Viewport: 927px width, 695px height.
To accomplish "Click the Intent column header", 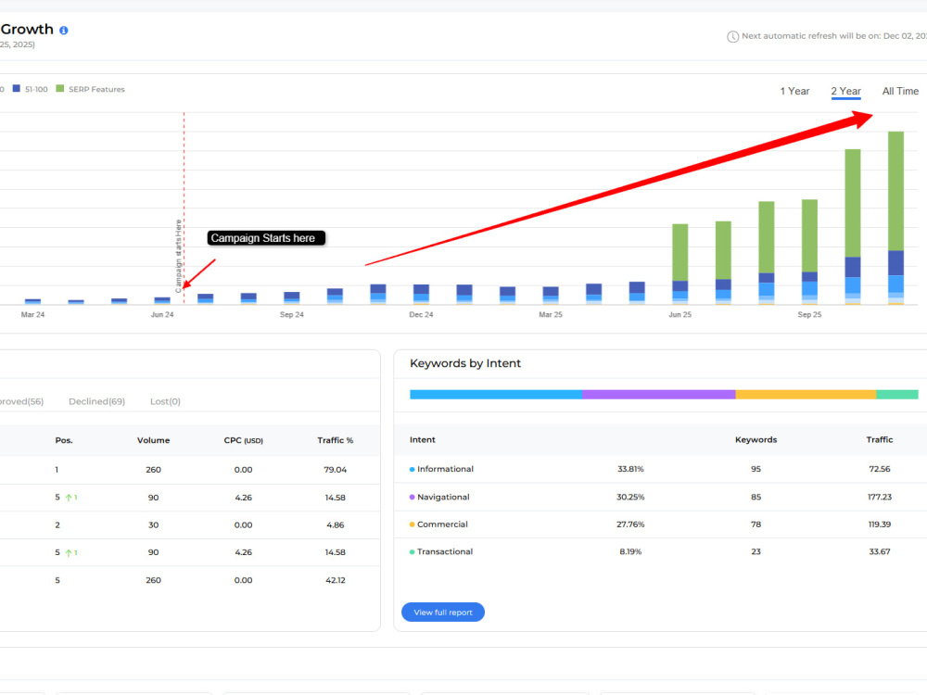I will click(x=422, y=439).
